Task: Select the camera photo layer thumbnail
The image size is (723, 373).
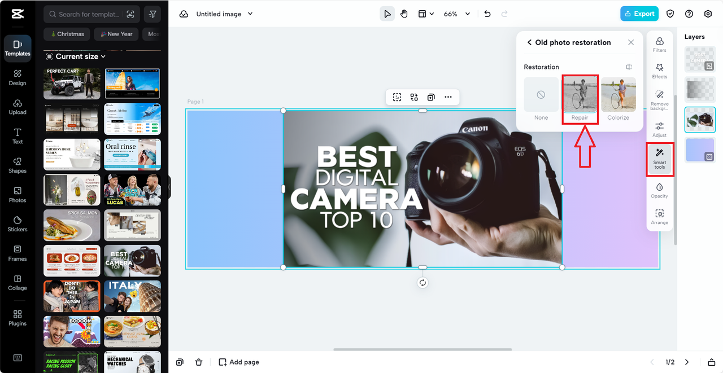Action: click(x=700, y=120)
